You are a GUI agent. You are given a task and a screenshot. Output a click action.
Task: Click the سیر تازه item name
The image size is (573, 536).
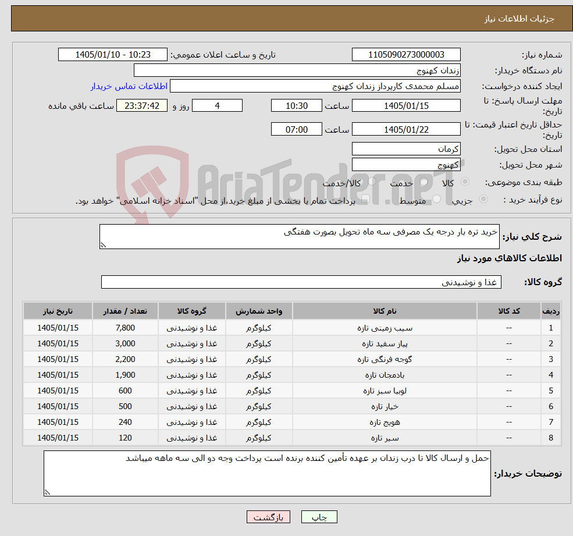tap(385, 438)
